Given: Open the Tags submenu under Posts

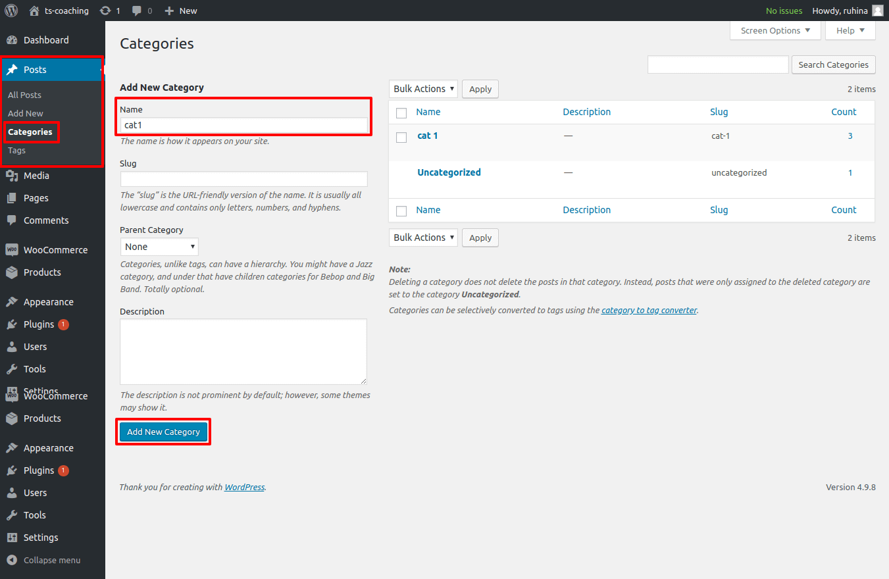Looking at the screenshot, I should [x=17, y=150].
